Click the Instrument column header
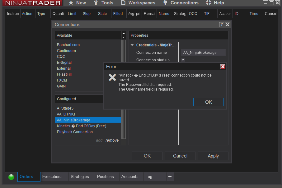The height and width of the screenshot is (188, 282). tap(13, 14)
